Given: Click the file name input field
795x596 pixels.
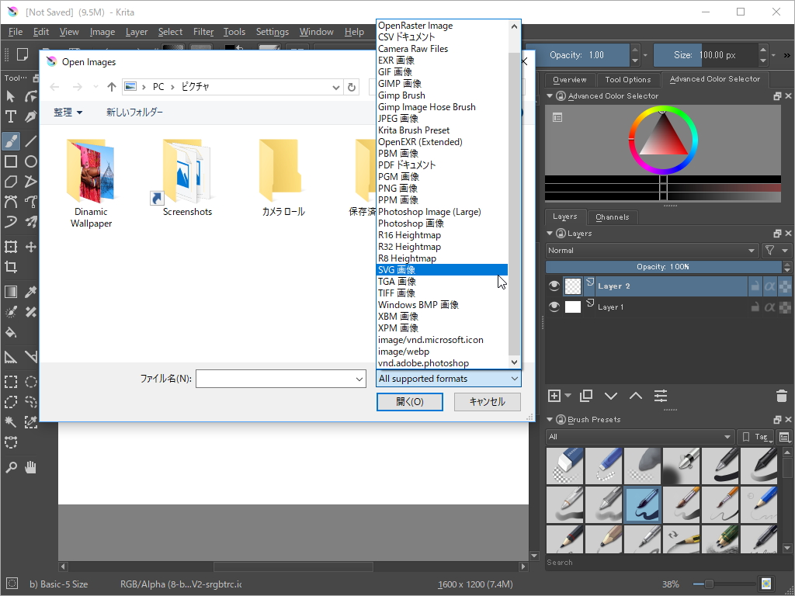Looking at the screenshot, I should [274, 379].
